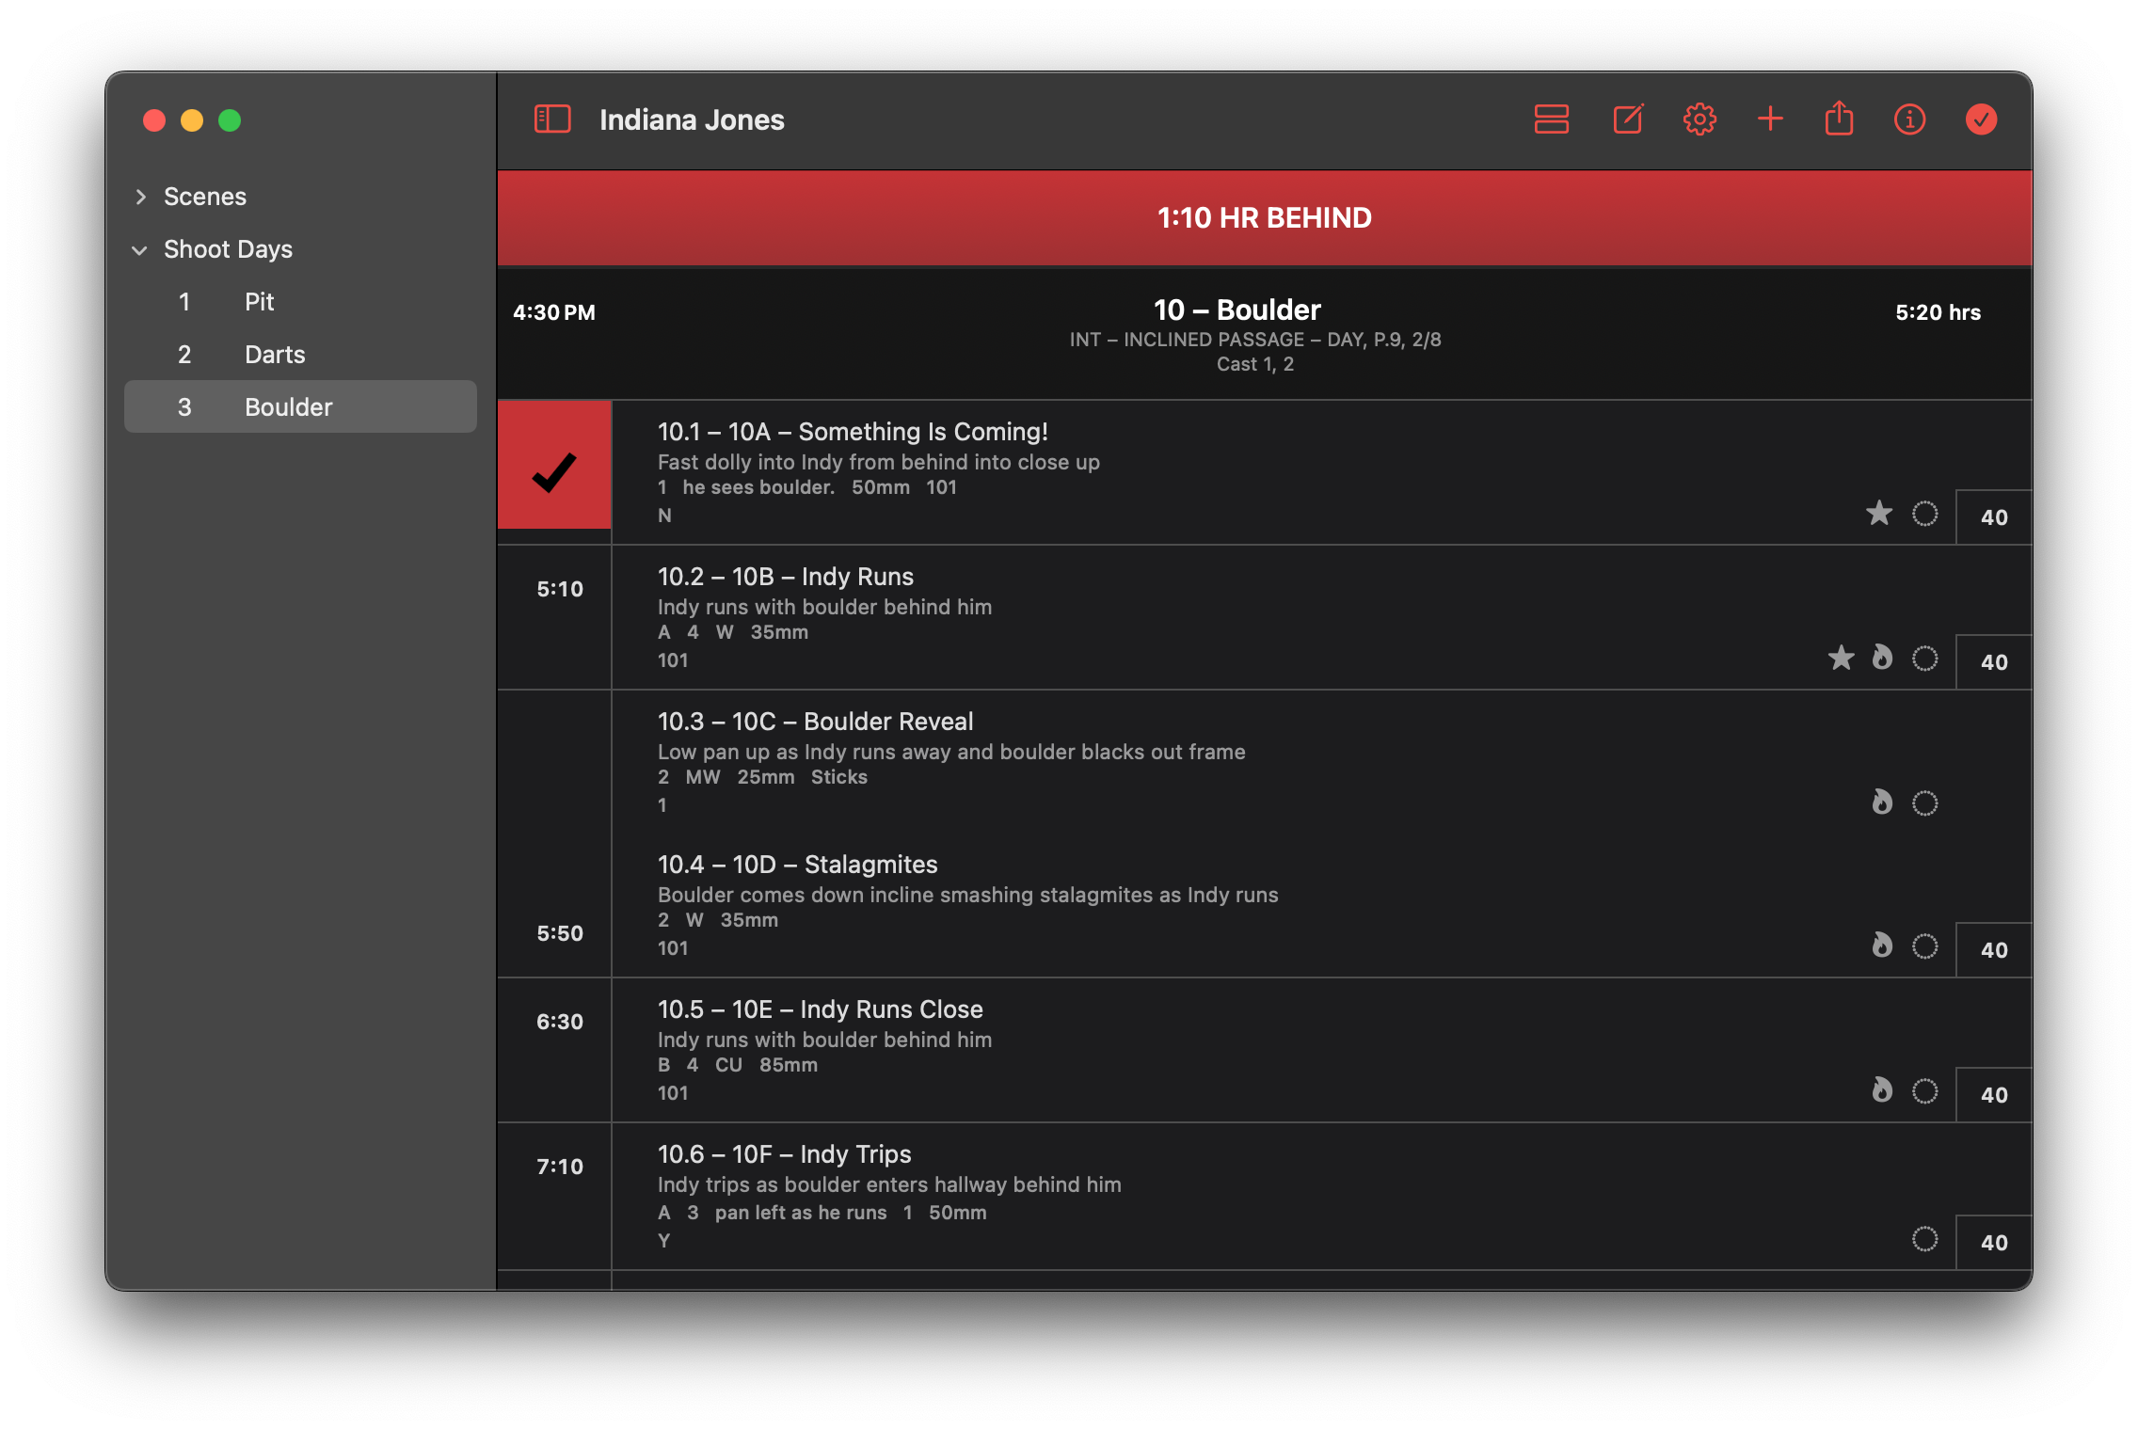Select shoot day 2 Darts
Viewport: 2138px width, 1430px height.
click(274, 355)
